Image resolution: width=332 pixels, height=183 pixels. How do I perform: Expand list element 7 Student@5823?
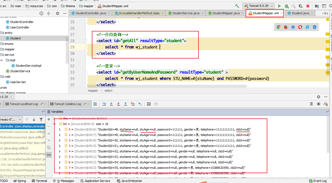pyautogui.click(x=60, y=168)
